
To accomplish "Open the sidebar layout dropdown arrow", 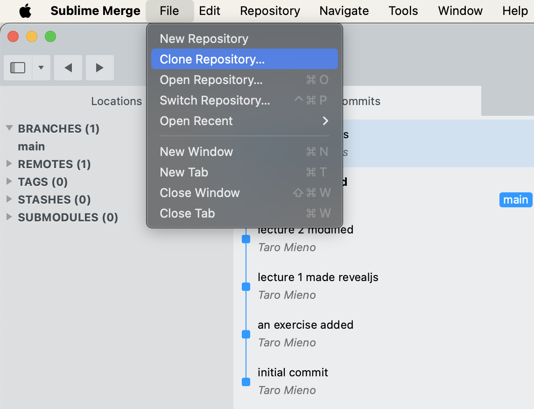I will pos(41,68).
